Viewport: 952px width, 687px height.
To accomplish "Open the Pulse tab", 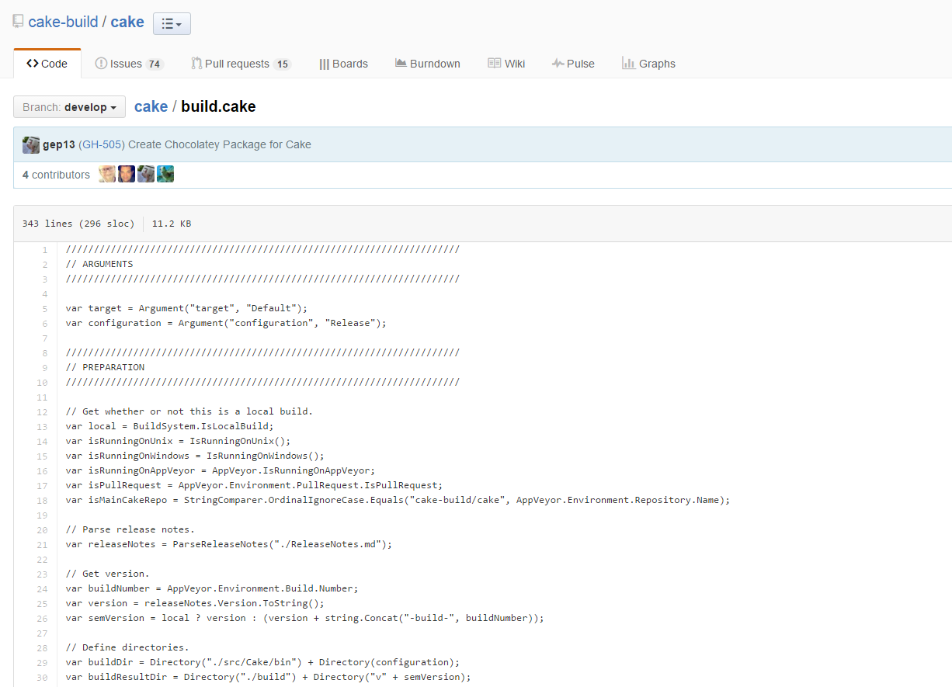I will click(x=573, y=64).
